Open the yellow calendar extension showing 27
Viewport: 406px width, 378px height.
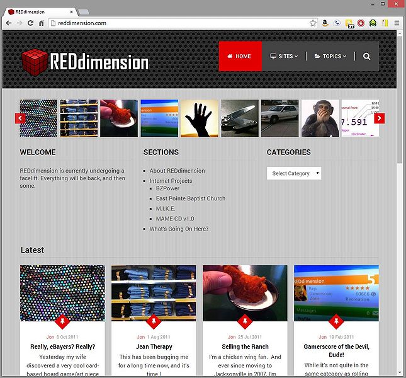pyautogui.click(x=349, y=23)
